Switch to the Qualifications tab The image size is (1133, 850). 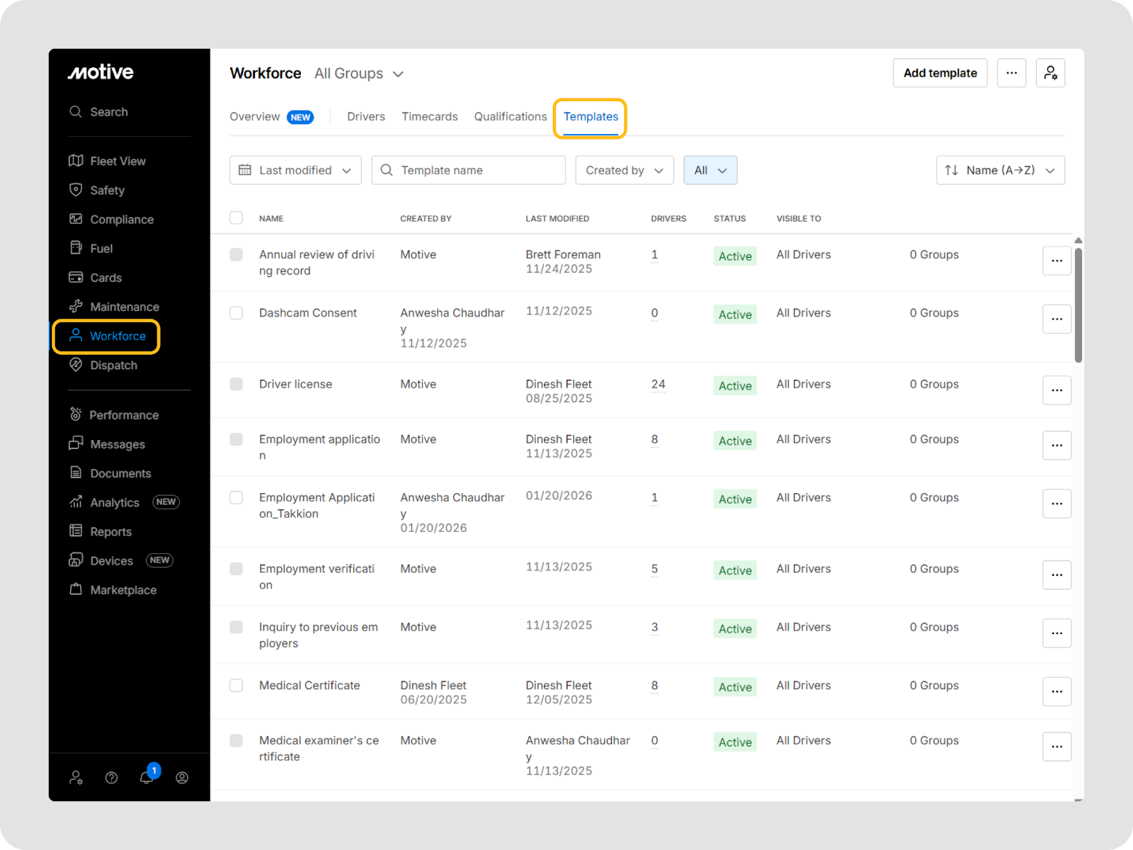point(510,117)
